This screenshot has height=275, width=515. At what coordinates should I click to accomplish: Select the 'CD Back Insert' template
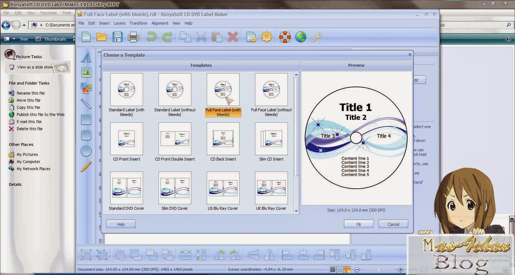[x=223, y=142]
